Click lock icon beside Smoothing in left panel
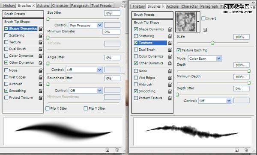 (x=41, y=91)
